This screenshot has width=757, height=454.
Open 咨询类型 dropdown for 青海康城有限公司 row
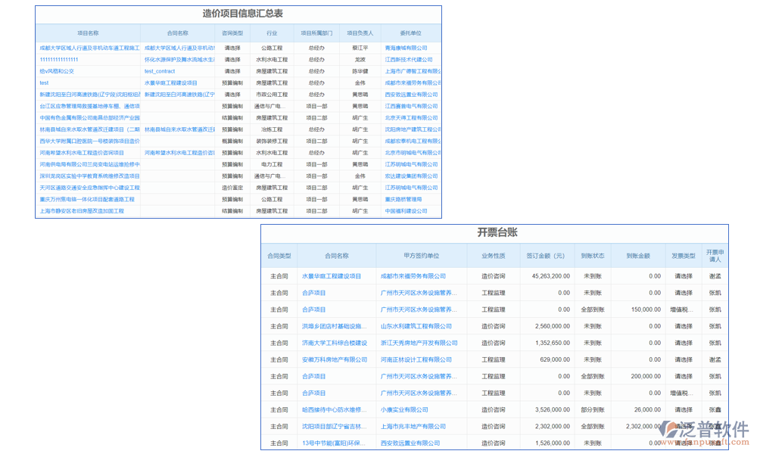click(x=232, y=48)
